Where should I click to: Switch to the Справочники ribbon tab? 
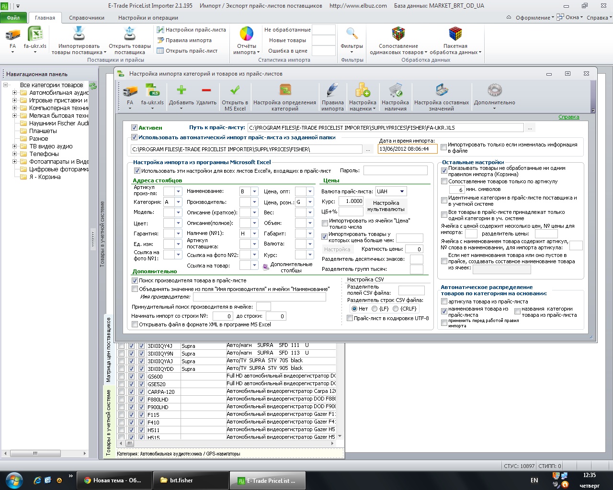tap(87, 18)
